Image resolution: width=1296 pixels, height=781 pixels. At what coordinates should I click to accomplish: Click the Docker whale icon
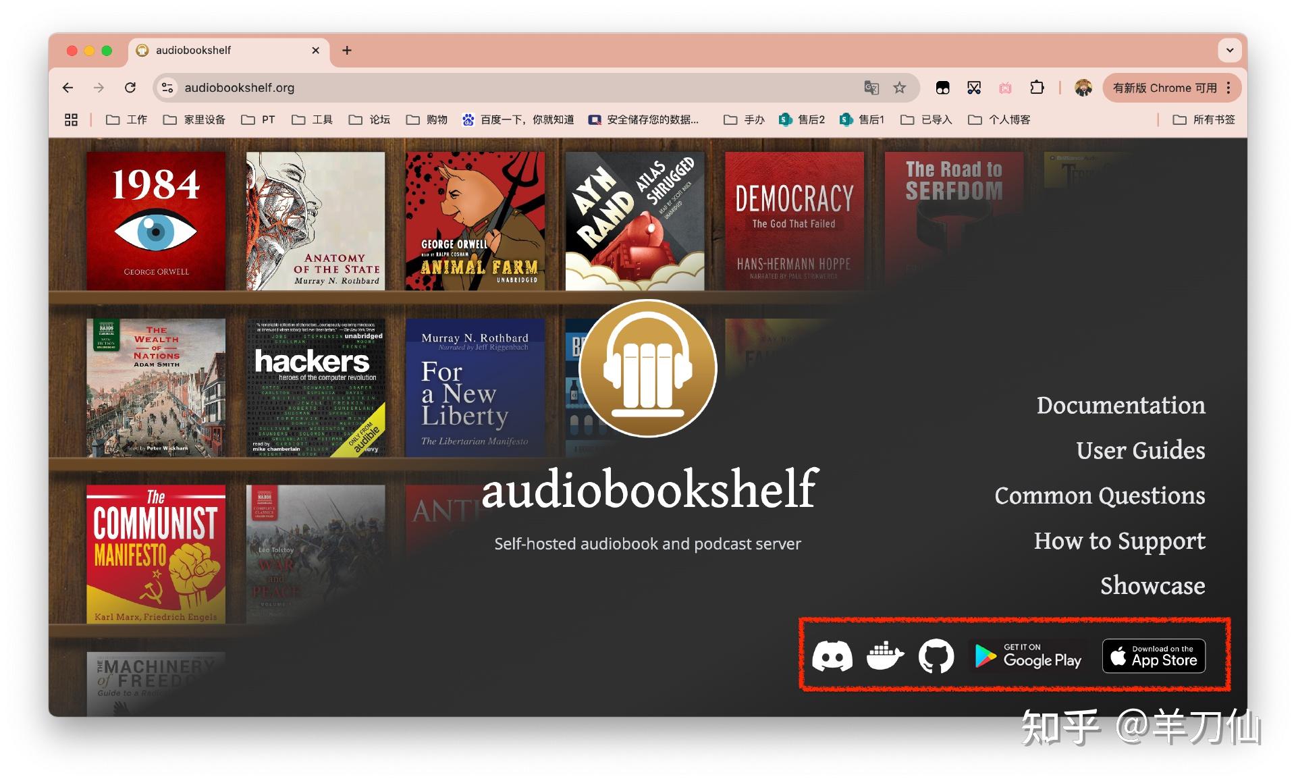pyautogui.click(x=884, y=655)
